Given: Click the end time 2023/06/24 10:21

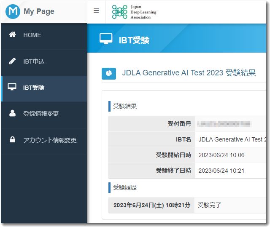Looking at the screenshot, I should point(221,171).
